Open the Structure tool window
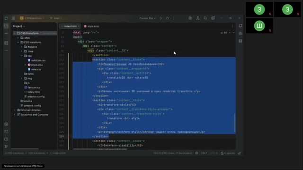 point(6,43)
